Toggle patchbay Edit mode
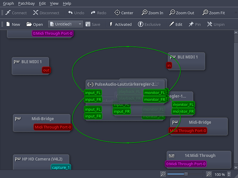238x178 pixels. point(175,24)
